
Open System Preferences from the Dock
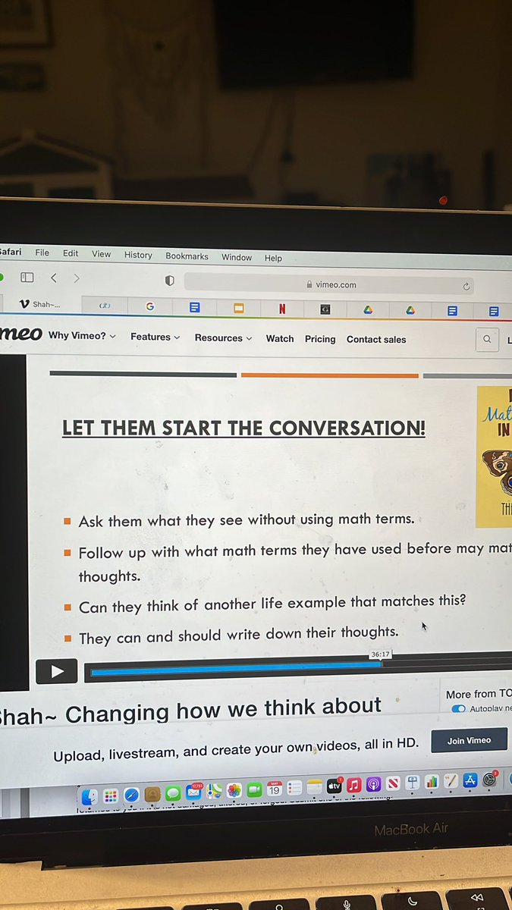coord(490,779)
